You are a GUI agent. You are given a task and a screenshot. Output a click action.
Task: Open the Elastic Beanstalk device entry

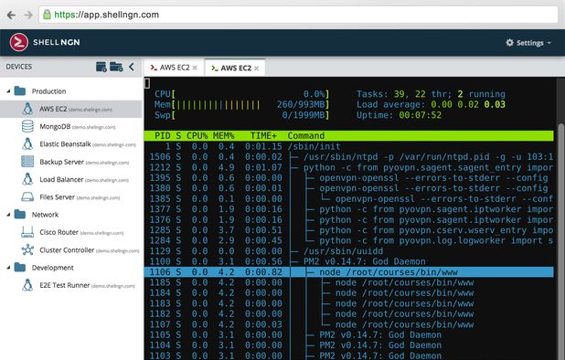(71, 144)
